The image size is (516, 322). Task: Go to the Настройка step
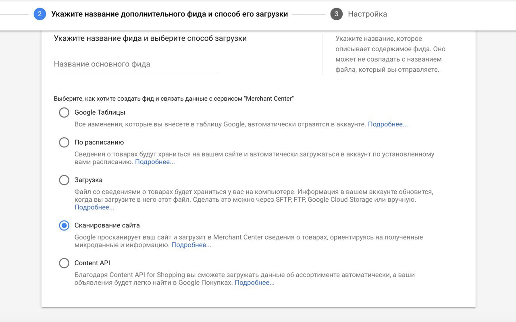point(367,14)
